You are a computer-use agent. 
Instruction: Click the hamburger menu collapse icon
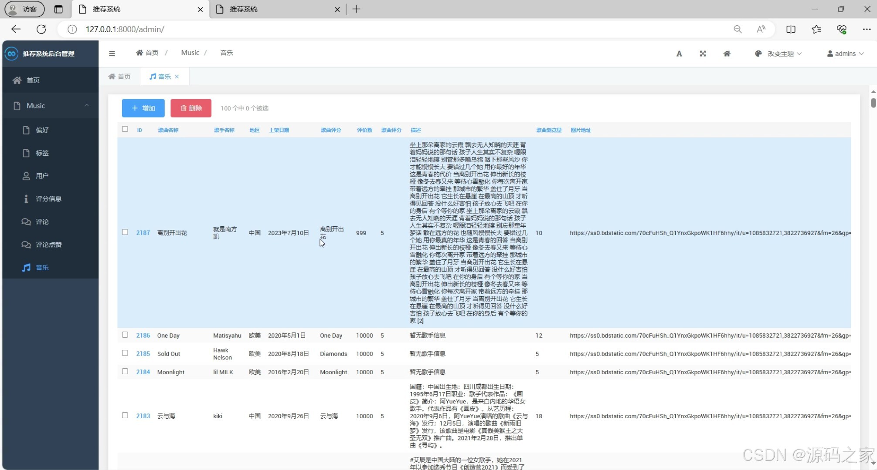pyautogui.click(x=112, y=54)
